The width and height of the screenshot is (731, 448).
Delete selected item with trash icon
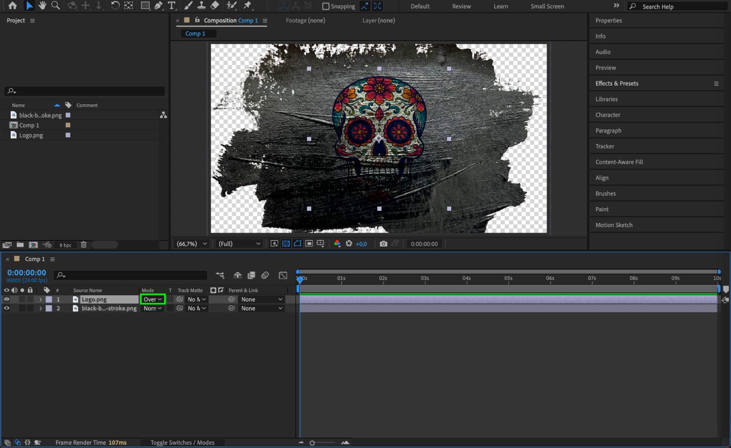(83, 245)
